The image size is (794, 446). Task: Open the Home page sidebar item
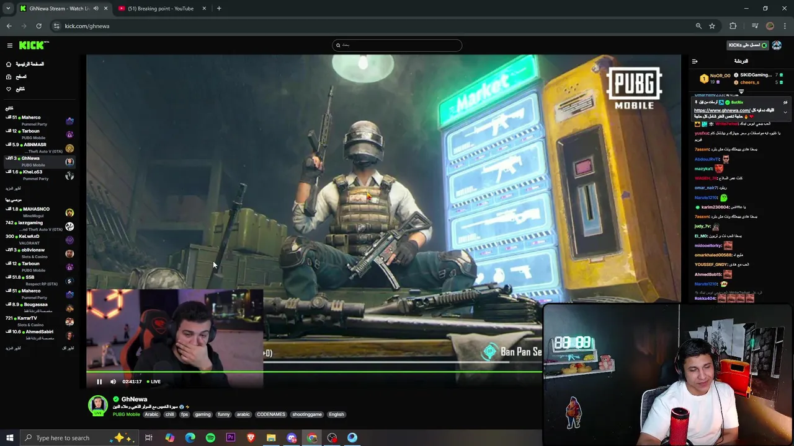tap(25, 64)
